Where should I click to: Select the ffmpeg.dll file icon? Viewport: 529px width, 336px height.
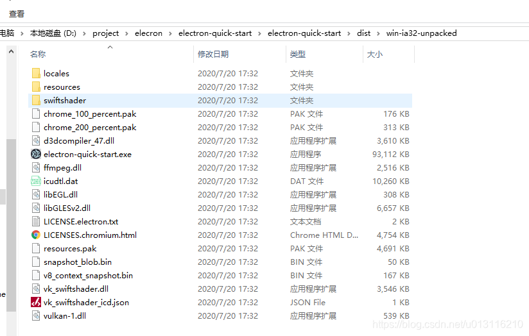pos(36,167)
